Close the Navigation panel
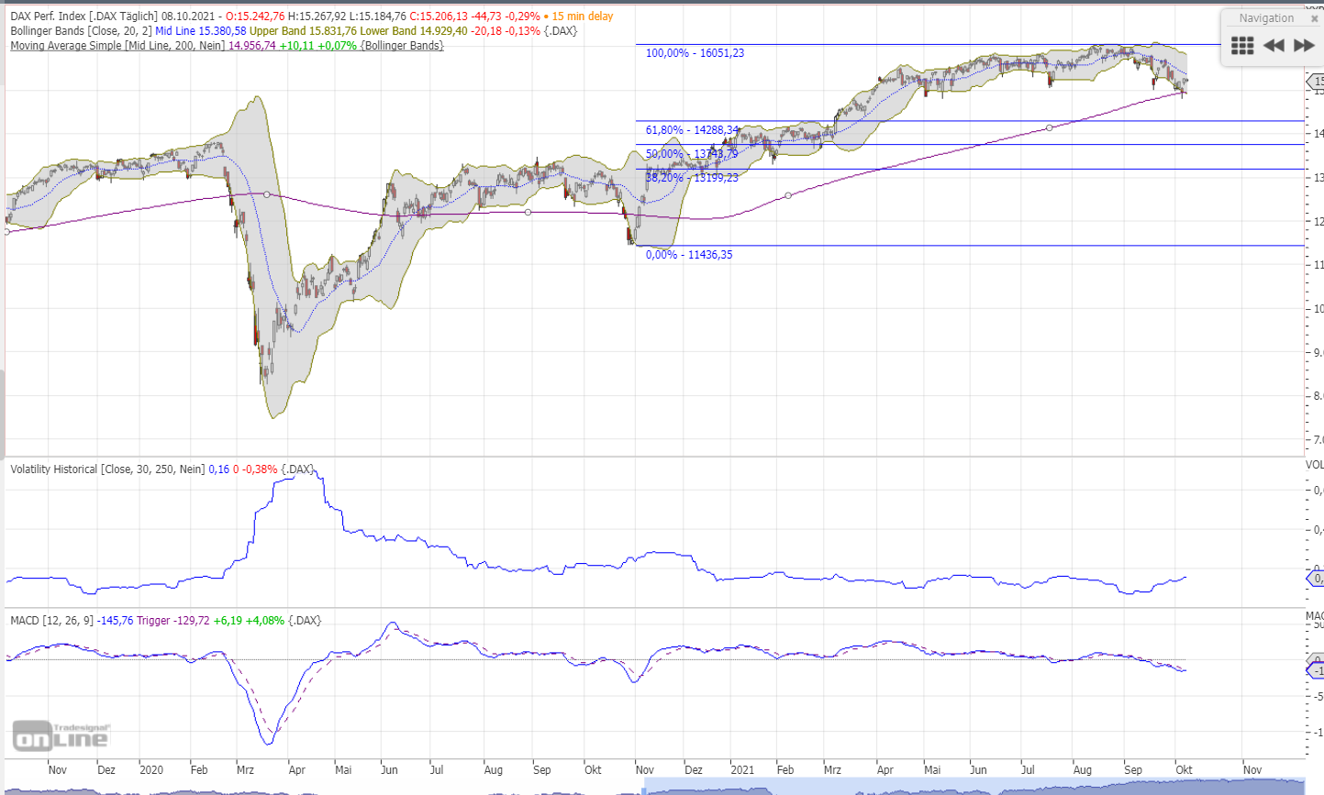This screenshot has width=1324, height=795. click(1314, 18)
